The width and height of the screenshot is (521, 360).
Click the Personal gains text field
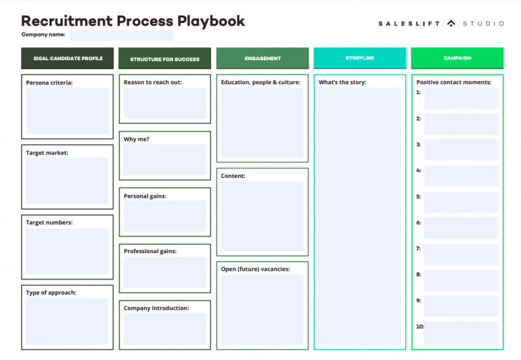(x=165, y=216)
